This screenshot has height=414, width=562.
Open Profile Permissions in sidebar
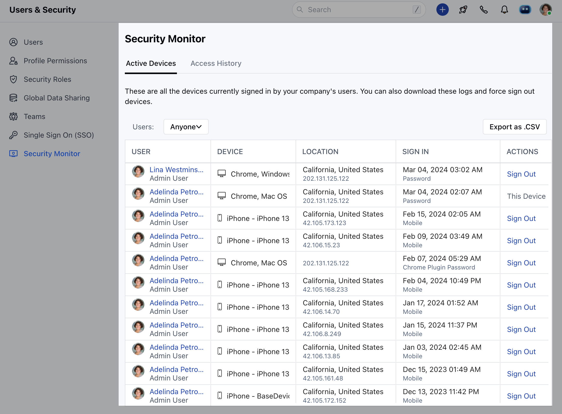click(55, 61)
